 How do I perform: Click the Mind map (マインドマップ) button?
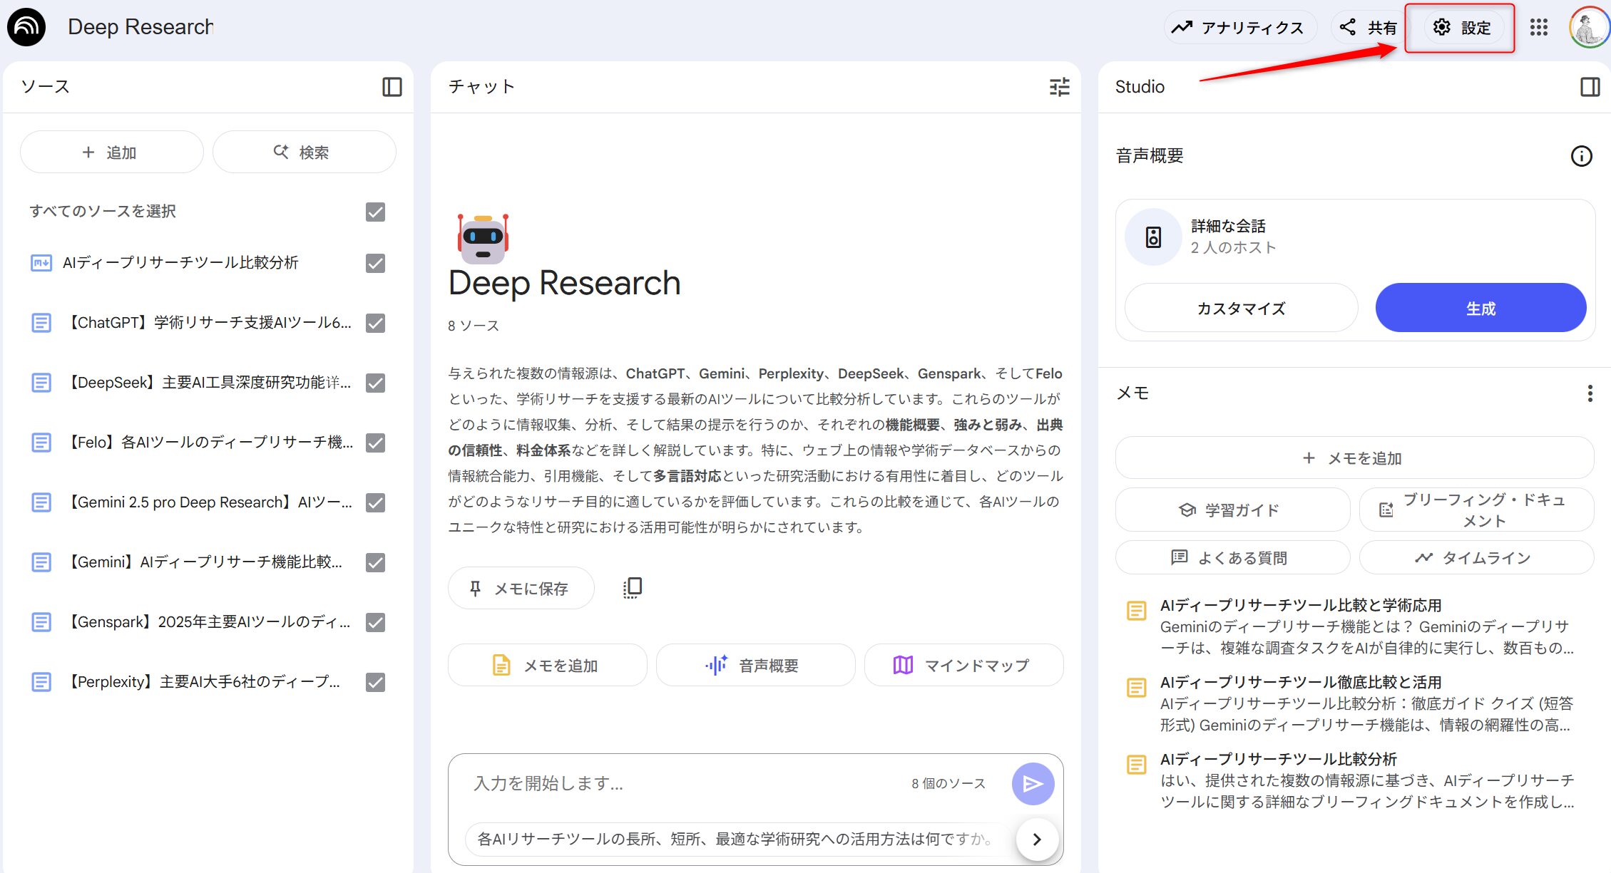963,665
